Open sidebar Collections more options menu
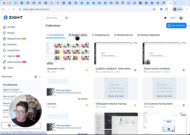 [x=40, y=77]
